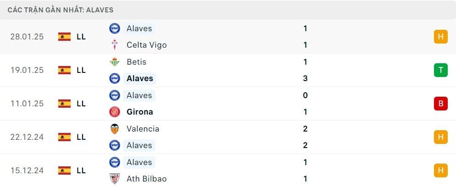Select the Valencia team name
This screenshot has height=187, width=456.
point(143,129)
